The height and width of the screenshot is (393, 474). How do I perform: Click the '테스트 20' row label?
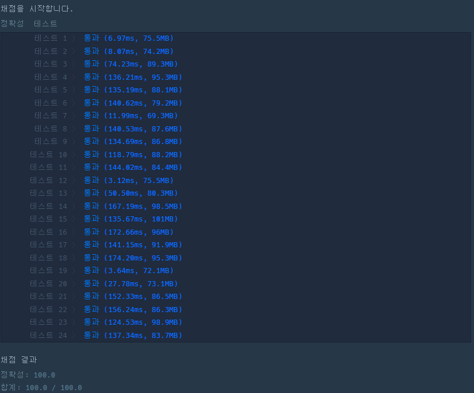tap(48, 283)
